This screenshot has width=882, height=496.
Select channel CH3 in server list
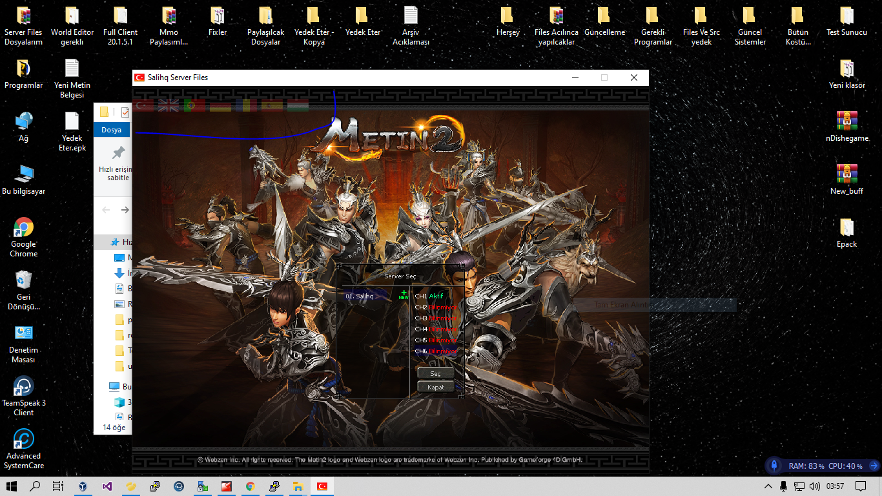pos(435,318)
